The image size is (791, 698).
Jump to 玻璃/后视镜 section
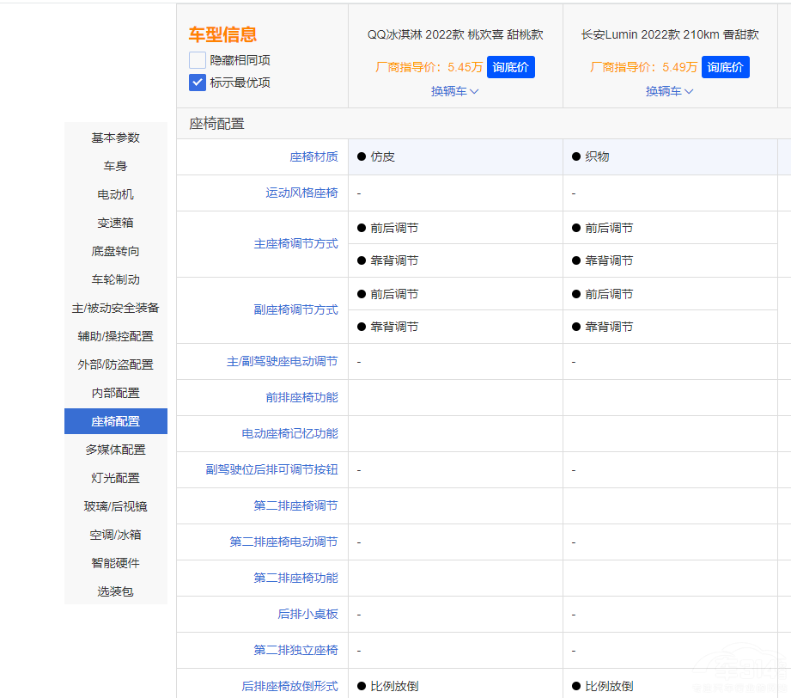click(115, 506)
